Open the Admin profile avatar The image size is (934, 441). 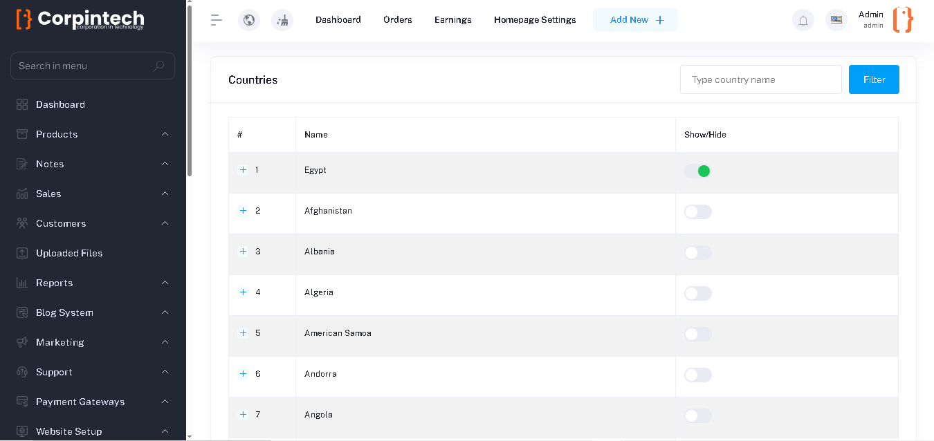point(903,20)
